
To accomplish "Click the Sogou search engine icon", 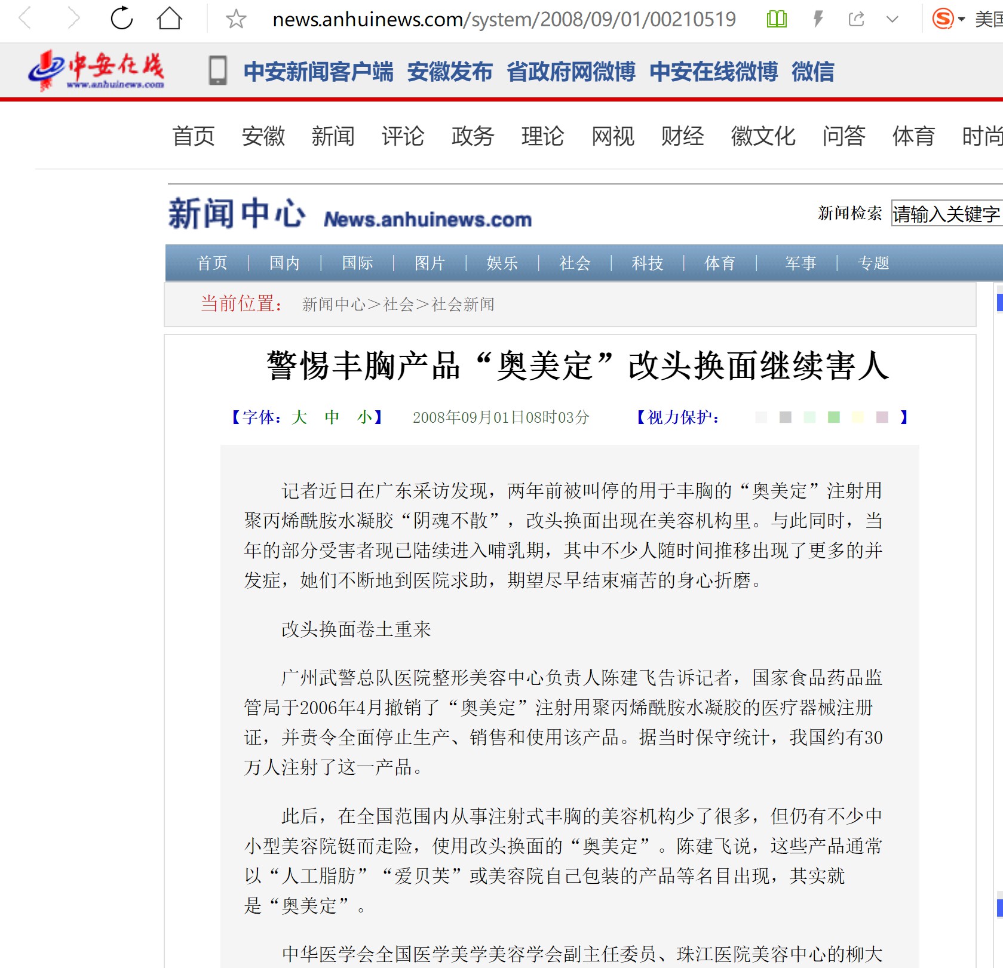I will point(943,19).
